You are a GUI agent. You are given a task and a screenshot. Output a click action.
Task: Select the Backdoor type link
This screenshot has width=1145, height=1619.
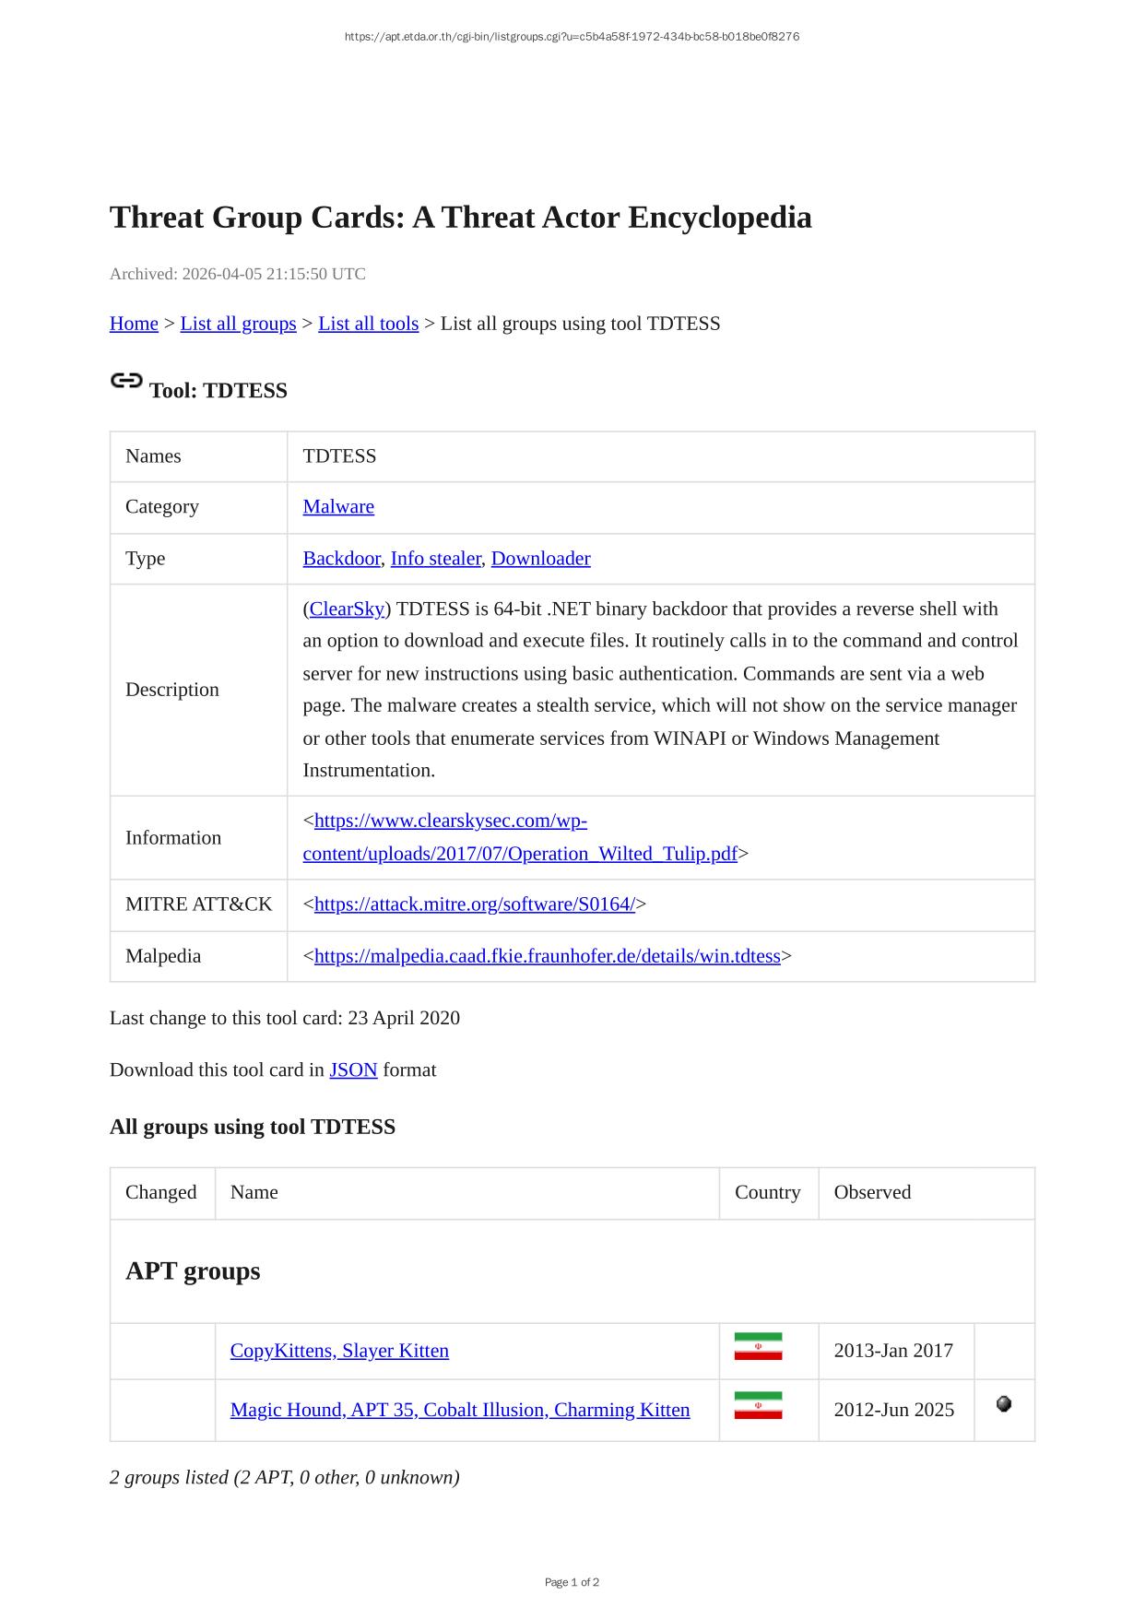[341, 559]
